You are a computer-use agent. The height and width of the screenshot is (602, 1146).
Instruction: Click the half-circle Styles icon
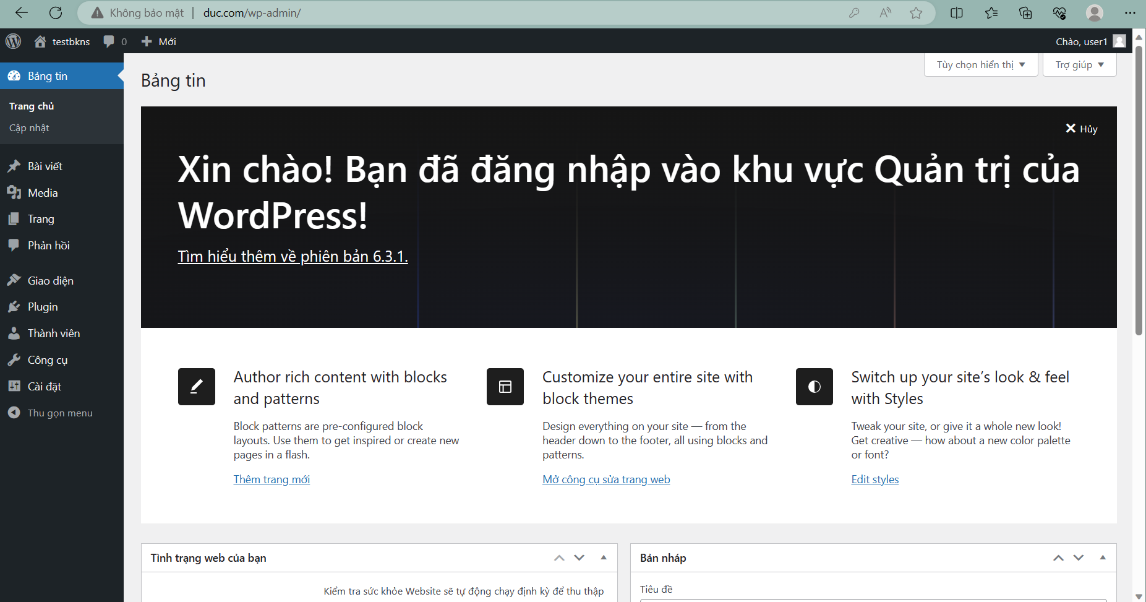click(815, 387)
